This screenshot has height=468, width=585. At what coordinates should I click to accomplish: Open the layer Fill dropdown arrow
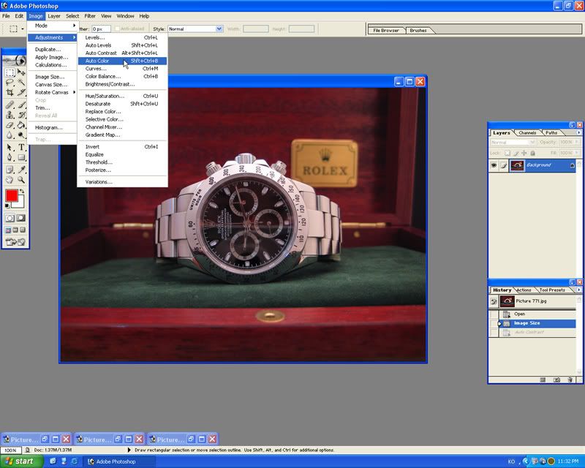[x=577, y=153]
